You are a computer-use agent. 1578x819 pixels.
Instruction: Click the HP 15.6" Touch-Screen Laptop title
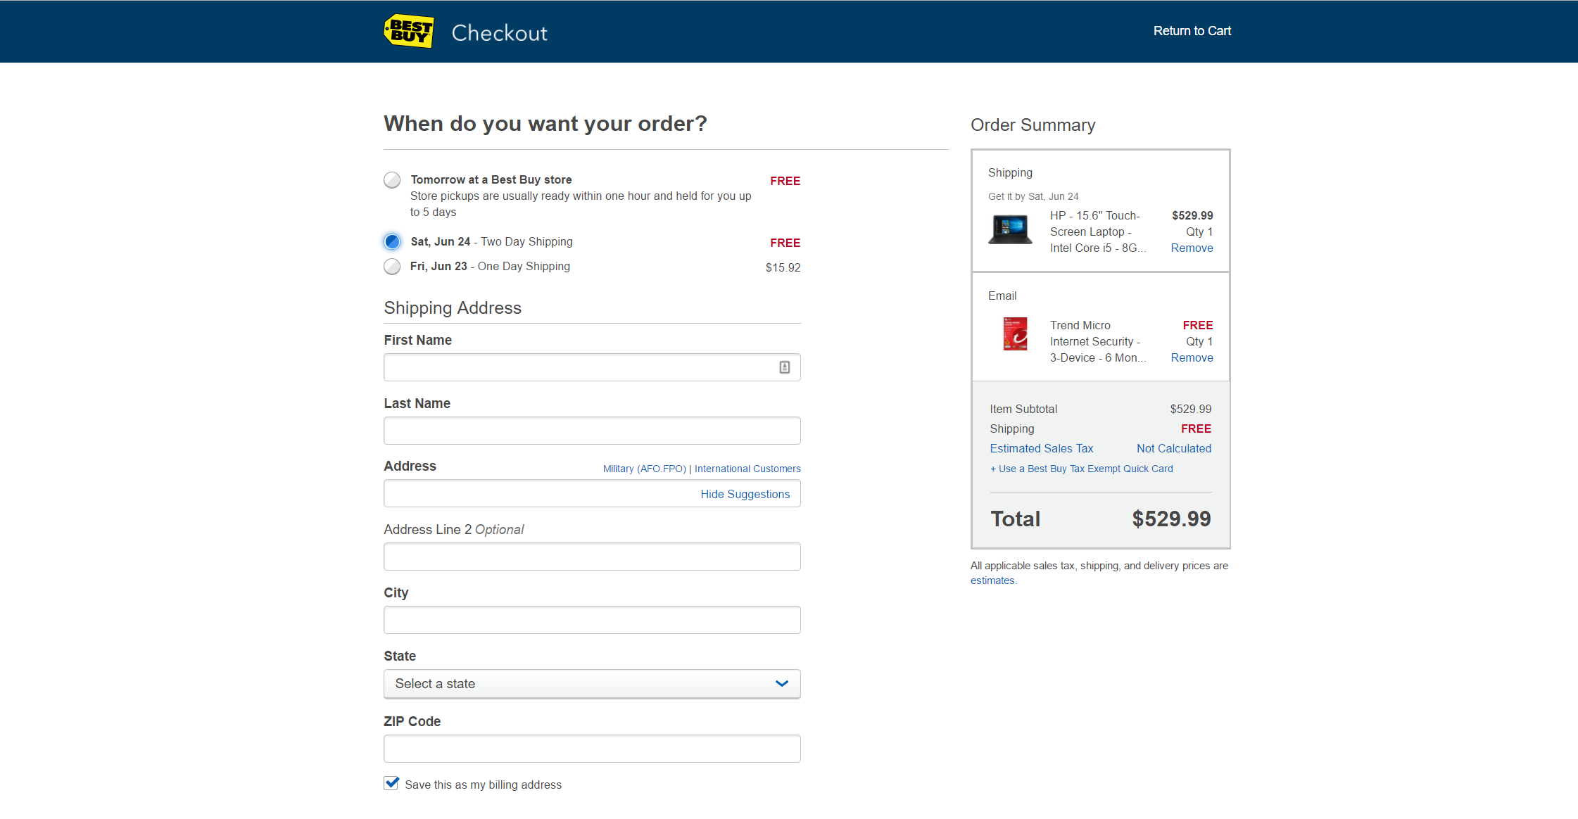tap(1098, 231)
